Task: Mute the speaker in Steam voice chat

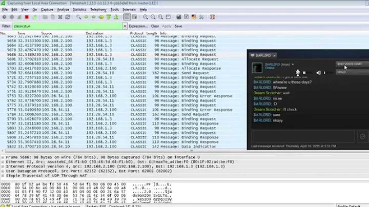Action: click(x=318, y=73)
